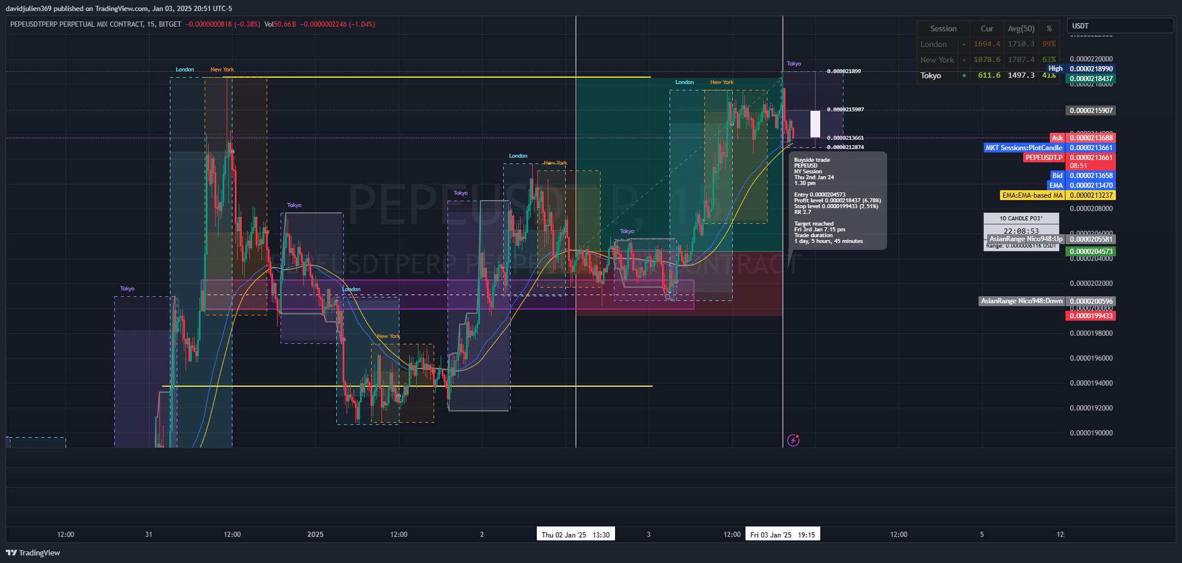Select London current value 1694.4
1182x563 pixels.
pyautogui.click(x=987, y=44)
